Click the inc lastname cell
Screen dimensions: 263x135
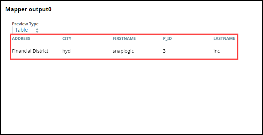point(216,51)
